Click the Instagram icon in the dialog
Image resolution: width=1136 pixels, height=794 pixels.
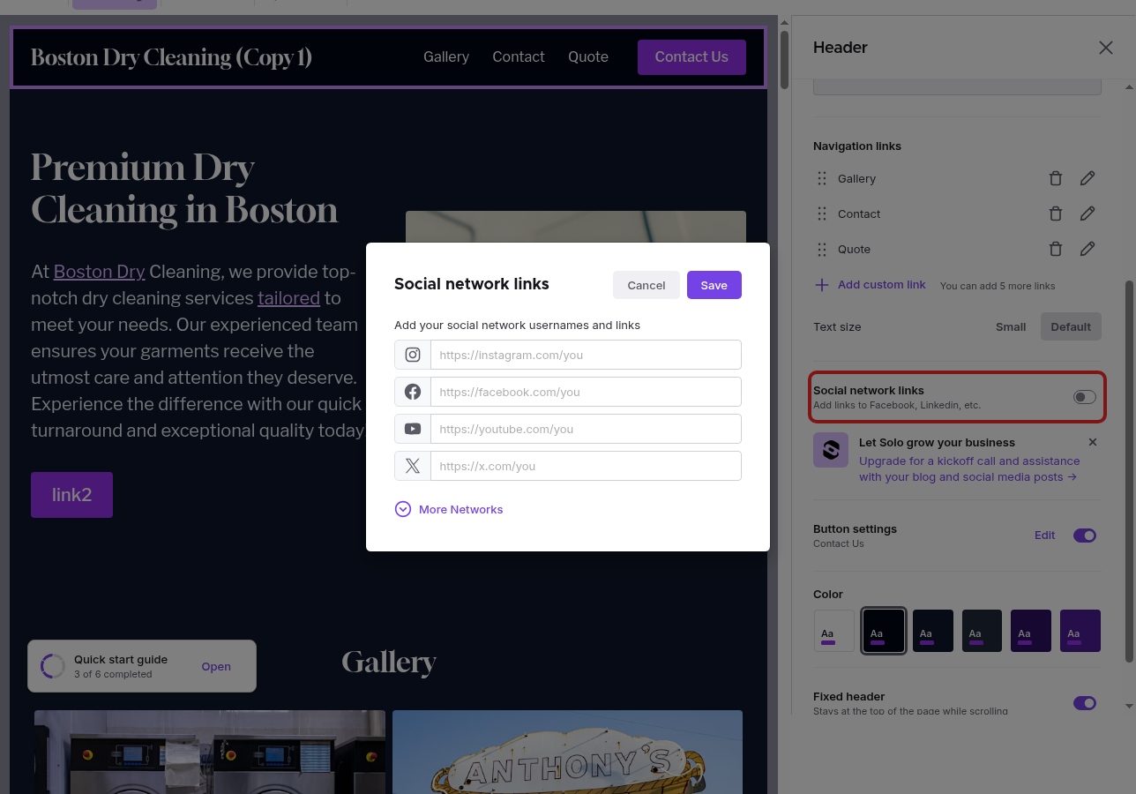pos(413,355)
